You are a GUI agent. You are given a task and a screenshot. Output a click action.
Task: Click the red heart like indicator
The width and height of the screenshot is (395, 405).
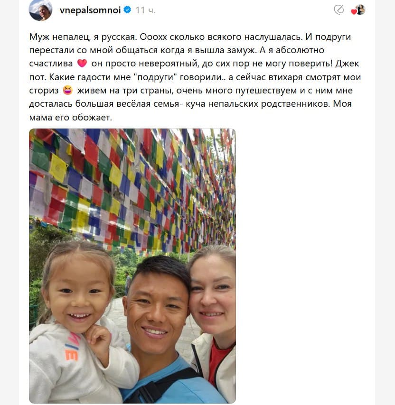coord(354,12)
